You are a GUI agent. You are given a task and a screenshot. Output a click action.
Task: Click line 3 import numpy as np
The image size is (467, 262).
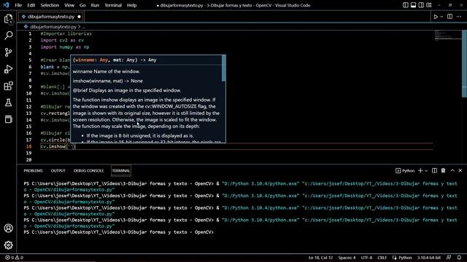(65, 47)
